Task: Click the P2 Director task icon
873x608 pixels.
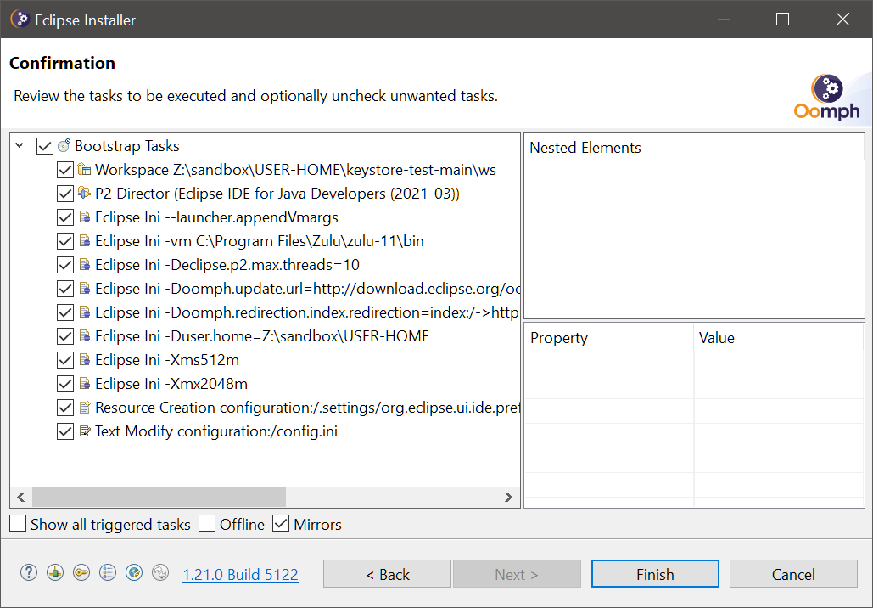Action: (84, 194)
